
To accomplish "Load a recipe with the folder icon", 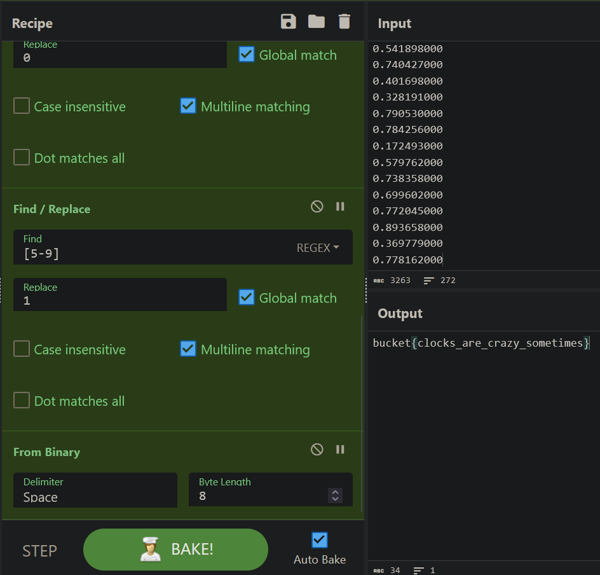I will coord(317,22).
